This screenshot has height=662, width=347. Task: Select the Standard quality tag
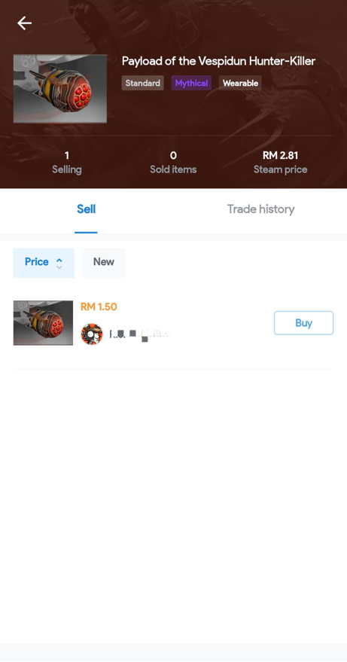(x=143, y=83)
